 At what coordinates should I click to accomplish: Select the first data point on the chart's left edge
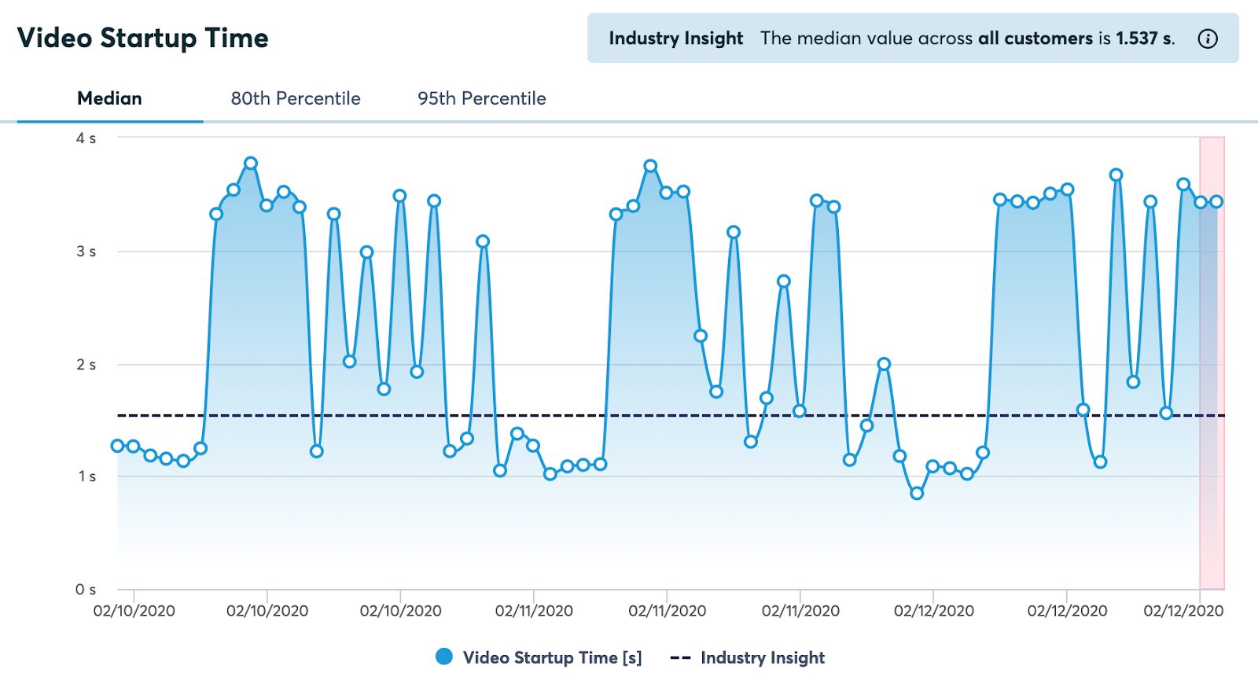tap(117, 446)
